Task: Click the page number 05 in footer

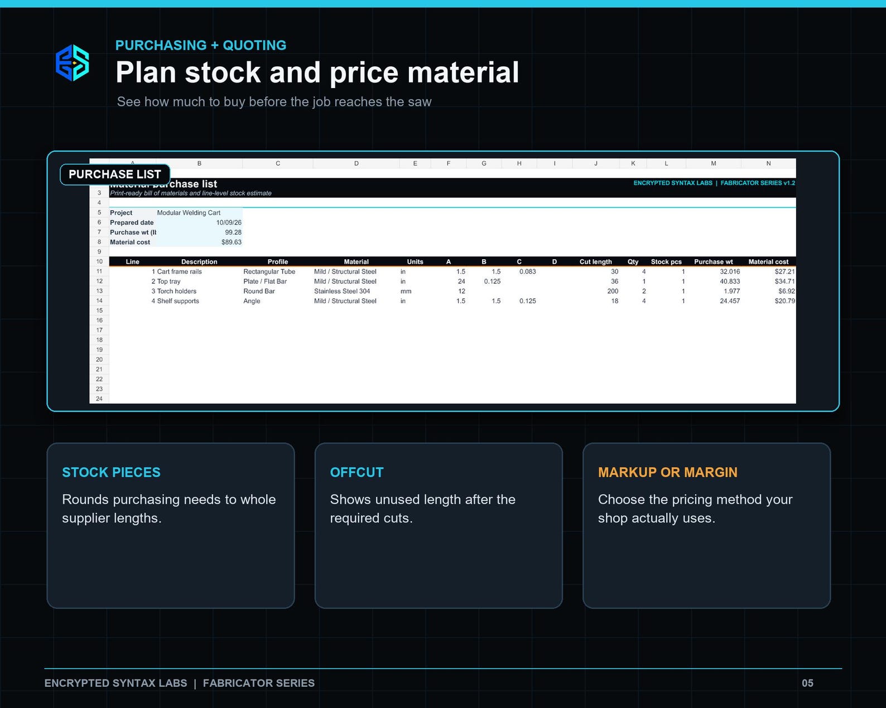Action: click(807, 683)
